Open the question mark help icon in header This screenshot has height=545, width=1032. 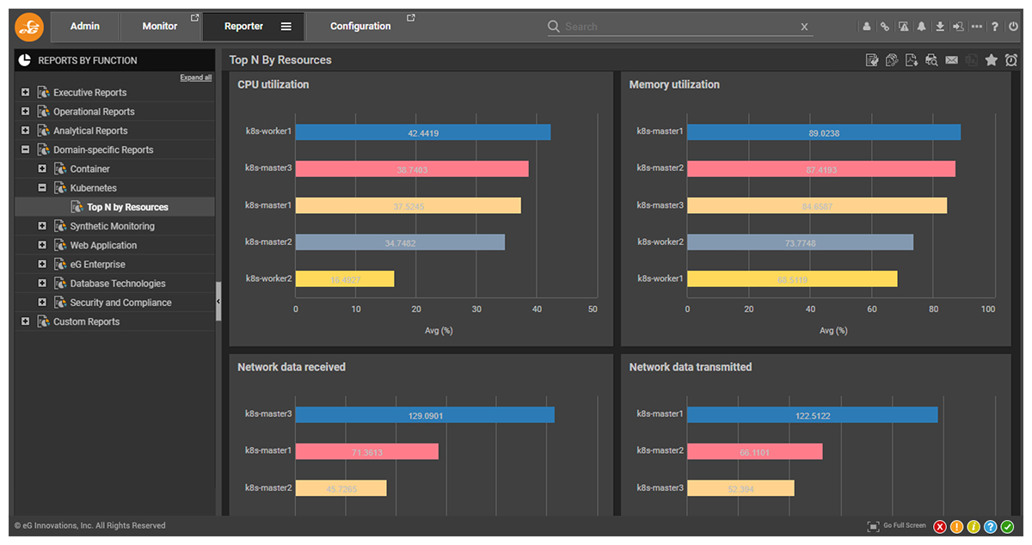(x=995, y=27)
